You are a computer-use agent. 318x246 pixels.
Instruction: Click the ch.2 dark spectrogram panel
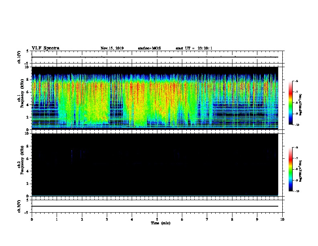coord(155,165)
